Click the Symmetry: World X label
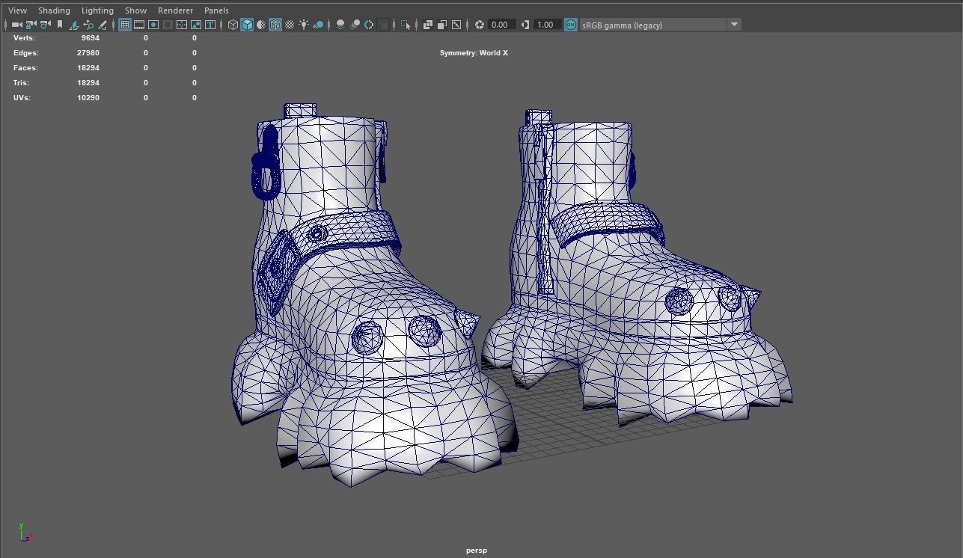The height and width of the screenshot is (558, 963). click(x=474, y=53)
